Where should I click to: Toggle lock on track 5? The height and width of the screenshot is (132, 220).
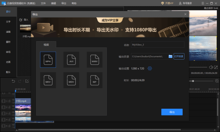[9, 126]
